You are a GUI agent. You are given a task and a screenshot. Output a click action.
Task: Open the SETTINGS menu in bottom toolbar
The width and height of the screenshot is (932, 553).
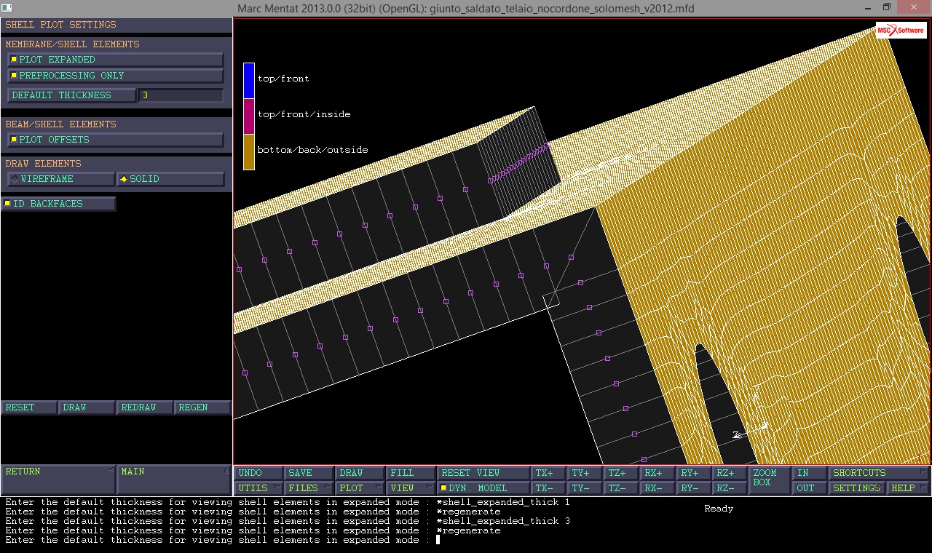(x=857, y=488)
